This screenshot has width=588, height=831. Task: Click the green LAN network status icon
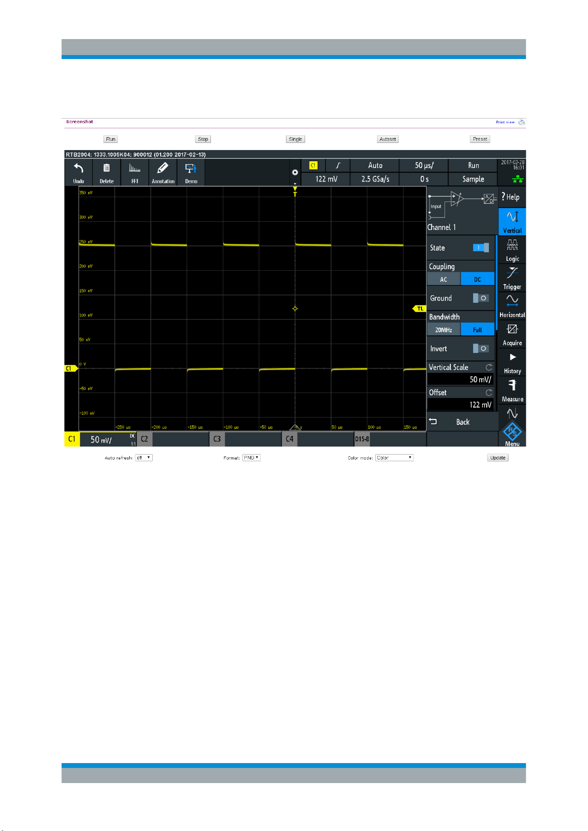point(517,179)
